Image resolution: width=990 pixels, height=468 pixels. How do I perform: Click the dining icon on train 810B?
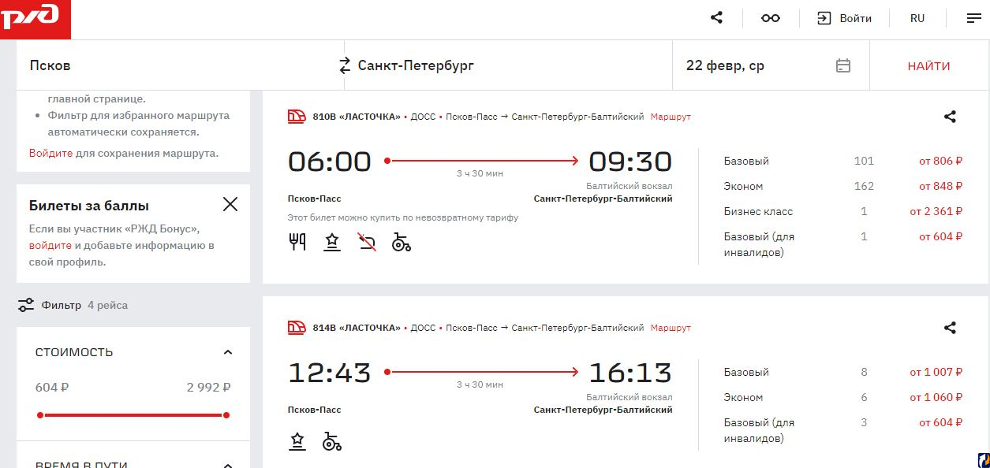[297, 242]
